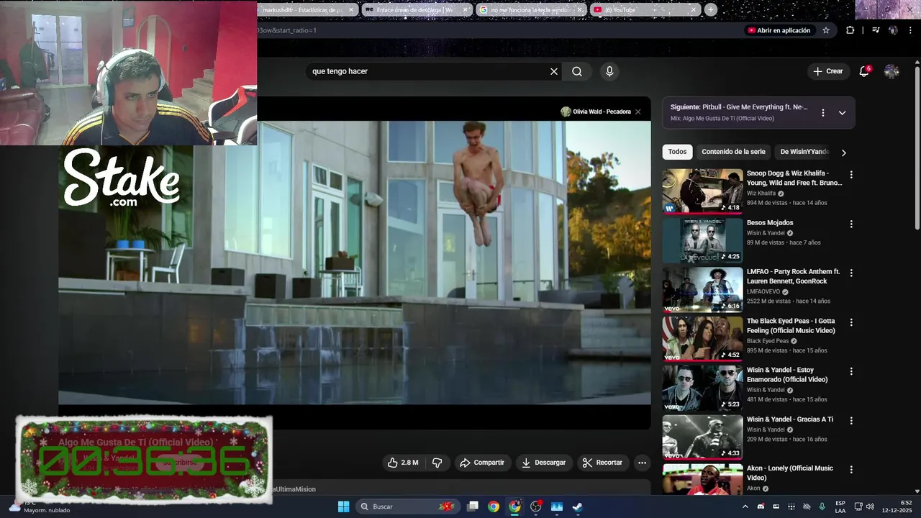This screenshot has width=921, height=518.
Task: Open the clock showing 6:52
Action: coord(897,506)
